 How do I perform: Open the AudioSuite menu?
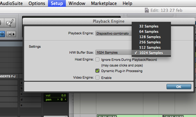tap(11, 3)
